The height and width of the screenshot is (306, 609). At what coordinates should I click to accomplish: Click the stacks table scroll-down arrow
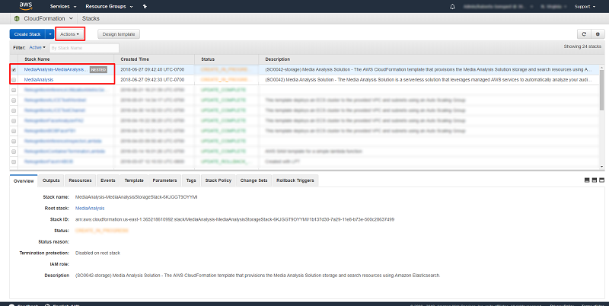click(x=602, y=167)
